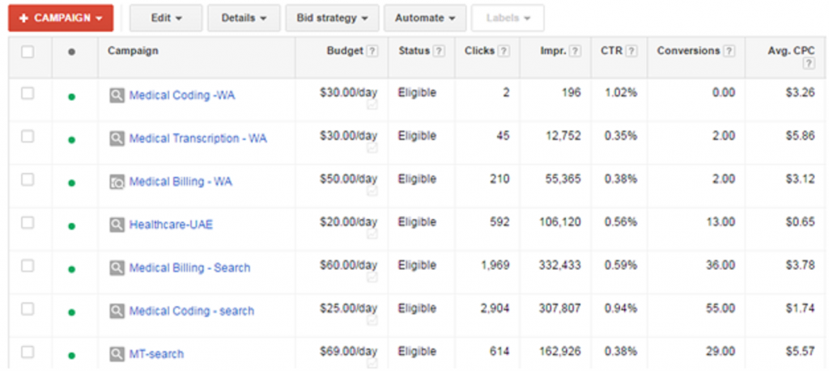This screenshot has height=371, width=829.
Task: Open the Budget column help icon
Action: click(372, 51)
